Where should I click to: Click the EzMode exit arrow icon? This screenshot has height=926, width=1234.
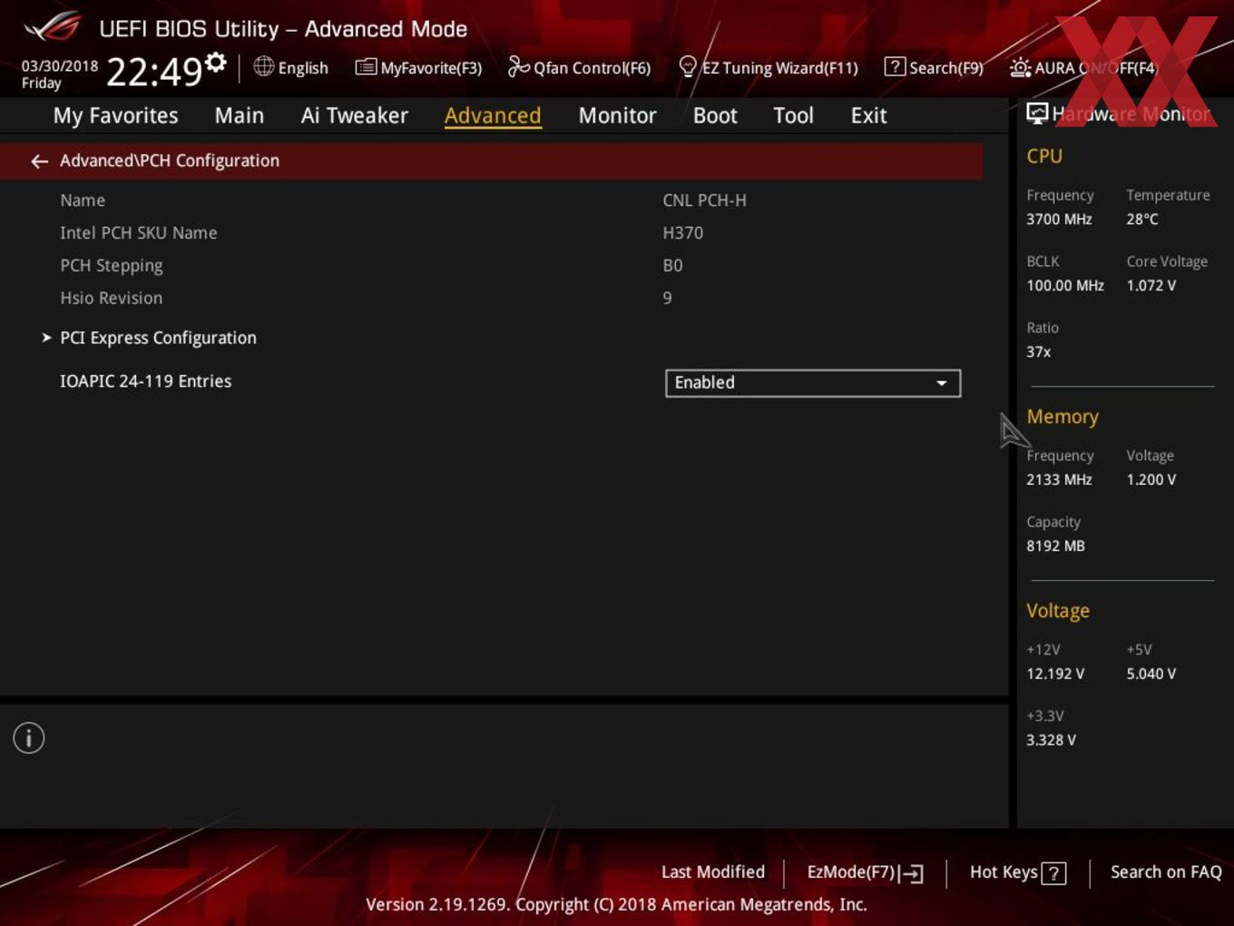click(911, 873)
